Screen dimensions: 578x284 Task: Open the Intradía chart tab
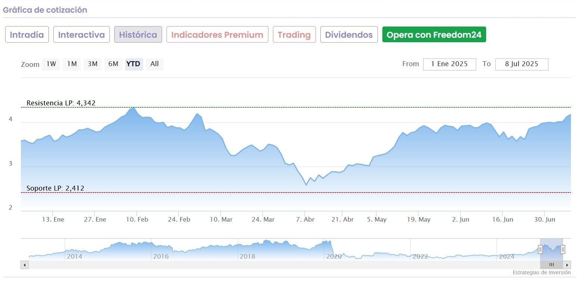27,35
